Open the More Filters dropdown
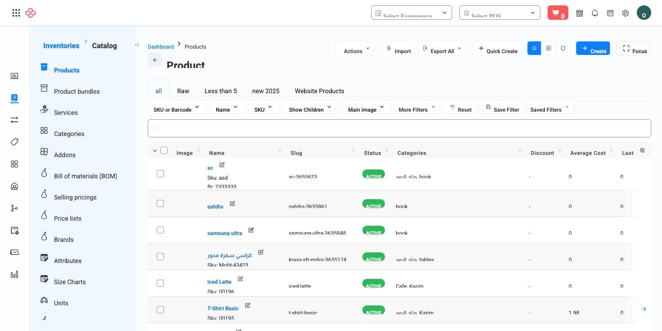Screen dimensions: 662x331 coord(417,107)
